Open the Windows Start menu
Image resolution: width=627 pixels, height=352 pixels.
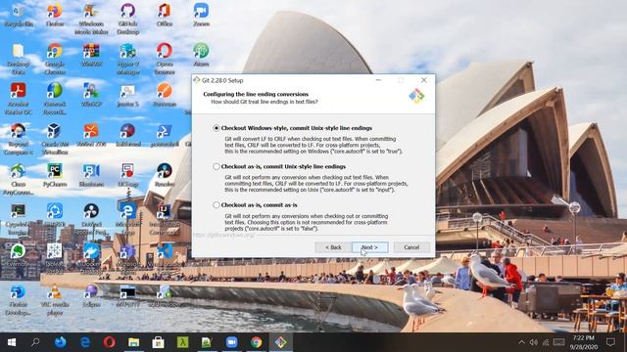coord(11,342)
